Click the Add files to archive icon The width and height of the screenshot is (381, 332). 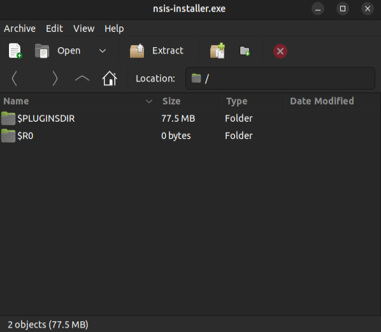click(x=217, y=51)
